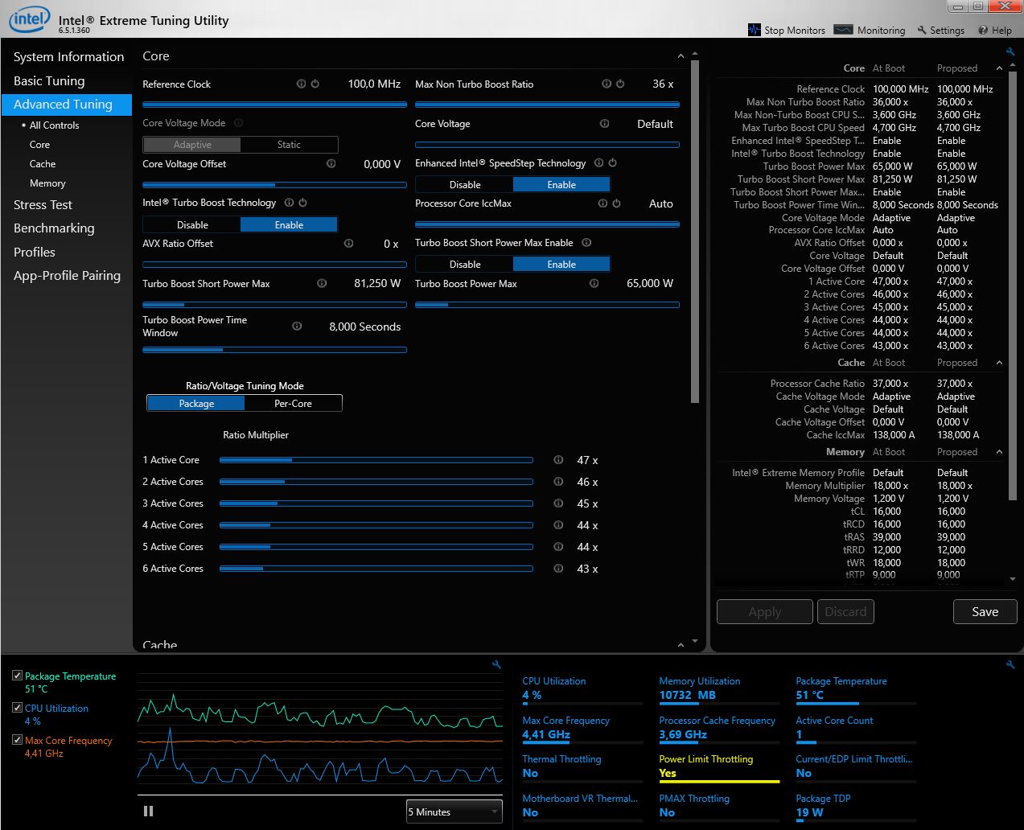1024x830 pixels.
Task: Click info icon for Core Voltage Offset
Action: point(331,163)
